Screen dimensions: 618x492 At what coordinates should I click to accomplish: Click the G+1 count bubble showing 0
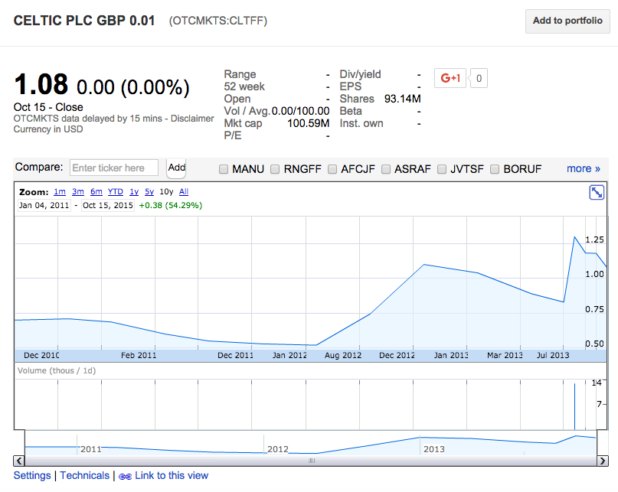click(x=479, y=78)
